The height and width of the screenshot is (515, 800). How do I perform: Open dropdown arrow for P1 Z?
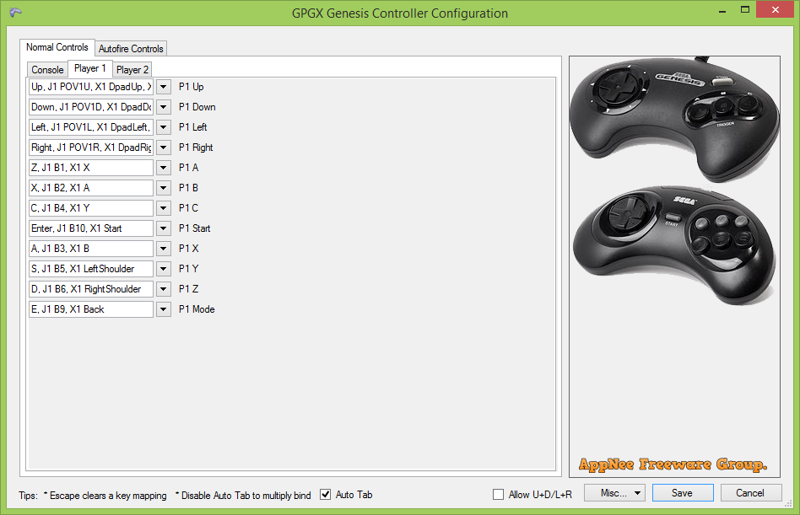point(163,289)
